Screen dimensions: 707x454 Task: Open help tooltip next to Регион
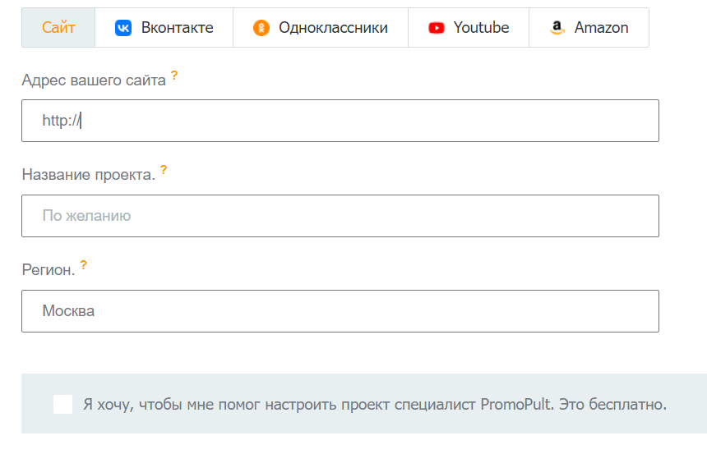coord(84,265)
